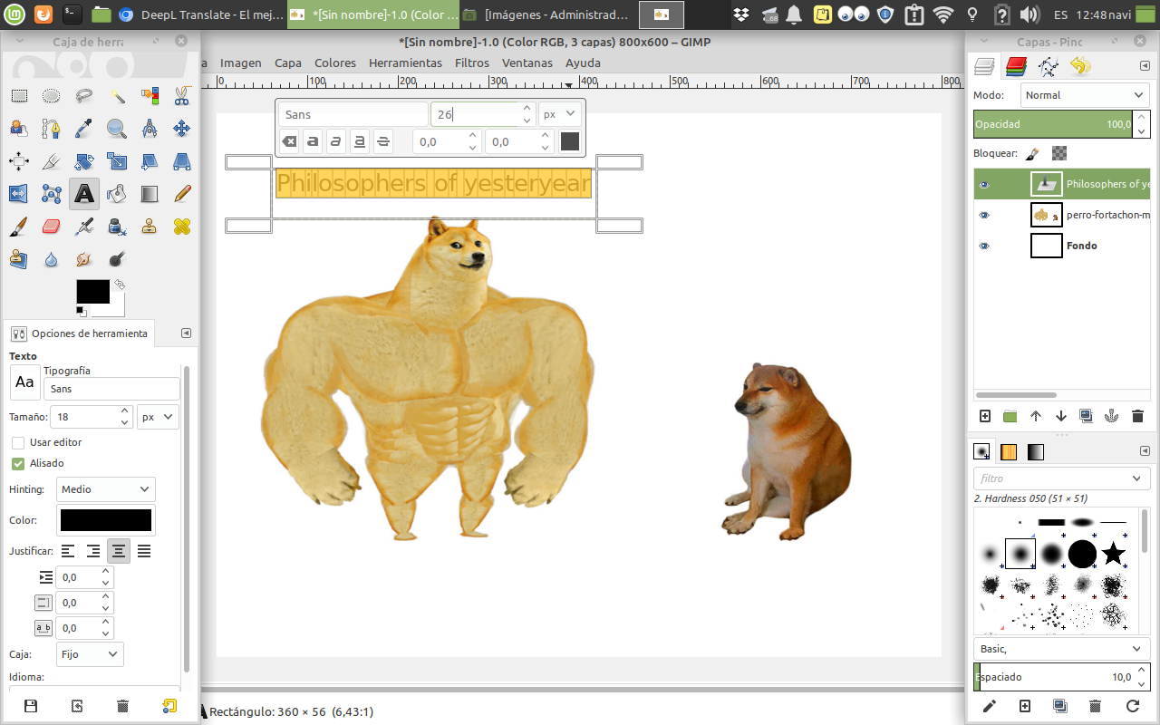Open the Filtros menu
1160x725 pixels.
472,63
